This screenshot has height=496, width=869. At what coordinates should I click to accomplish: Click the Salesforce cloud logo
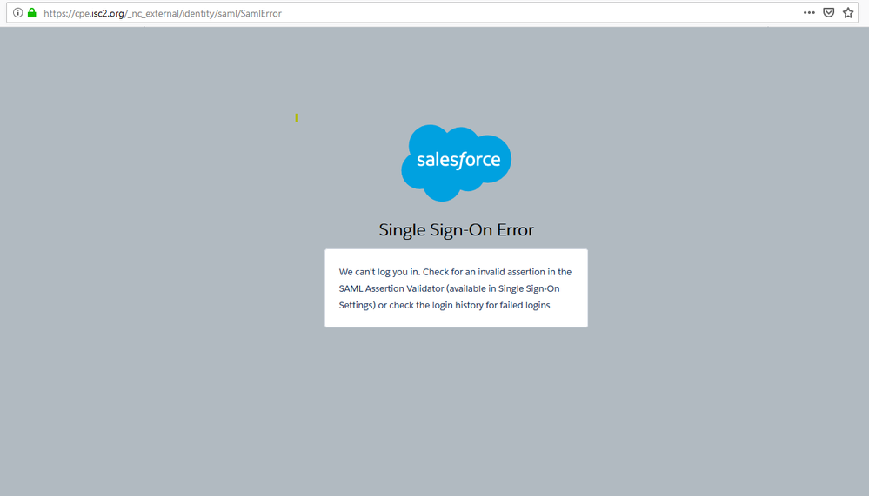456,162
